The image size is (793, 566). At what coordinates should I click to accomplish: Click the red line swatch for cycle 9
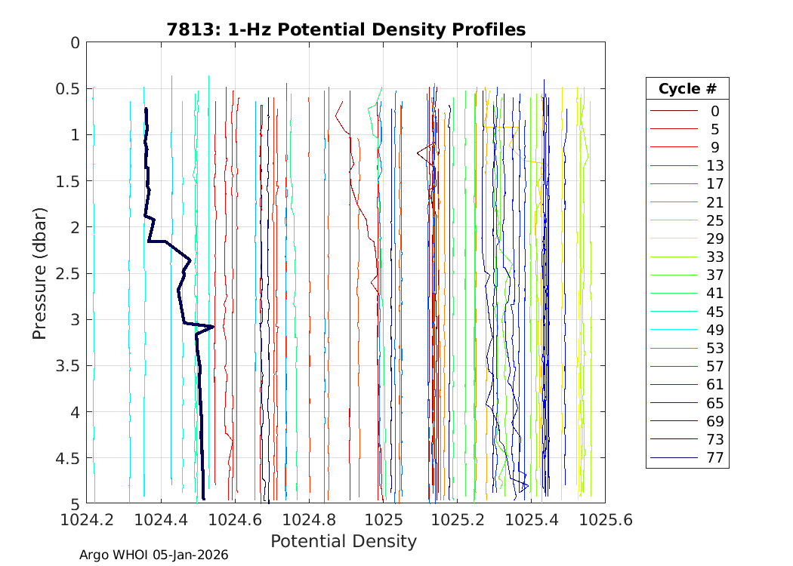tap(674, 147)
